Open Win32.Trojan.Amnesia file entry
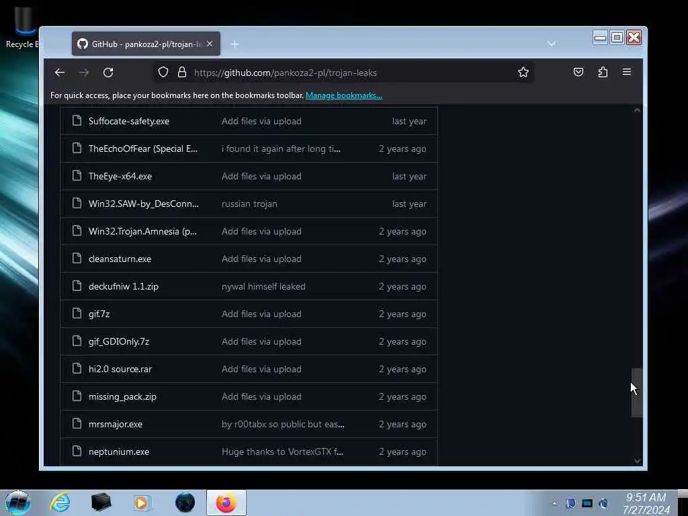The image size is (688, 516). pos(142,231)
